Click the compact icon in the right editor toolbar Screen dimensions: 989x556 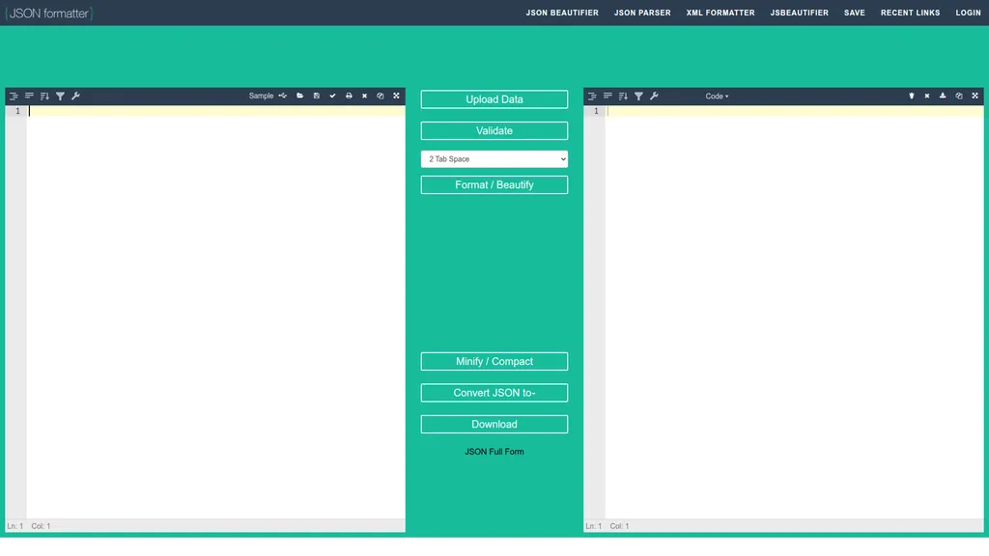click(x=608, y=96)
